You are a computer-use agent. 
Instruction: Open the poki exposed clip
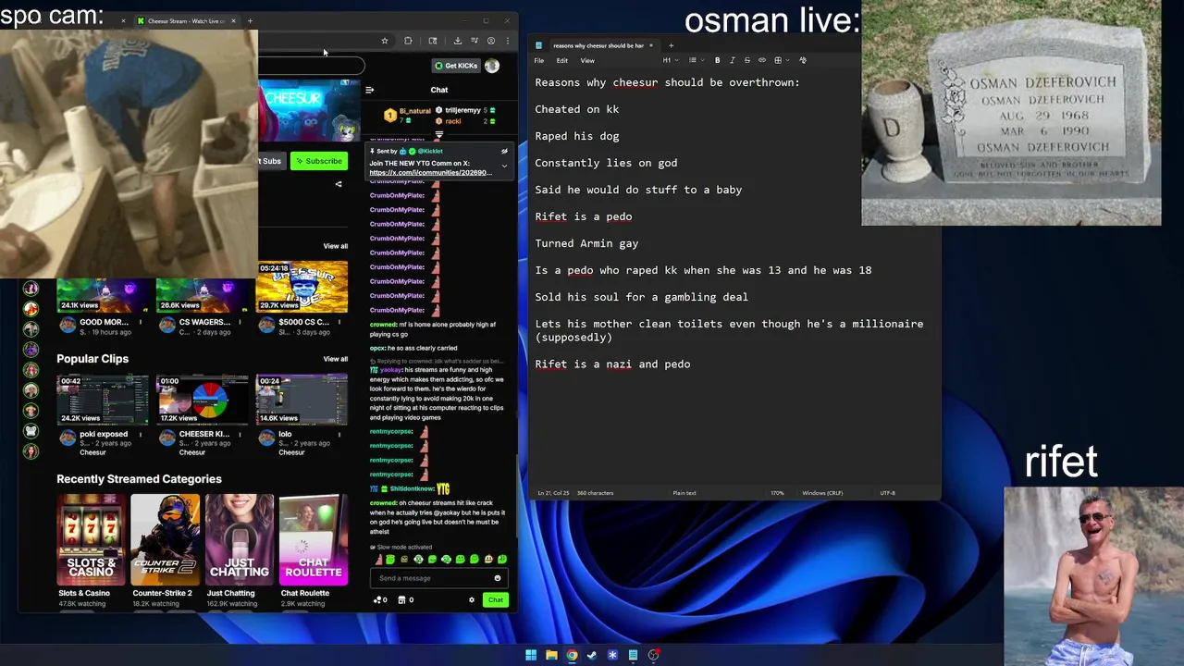(103, 400)
